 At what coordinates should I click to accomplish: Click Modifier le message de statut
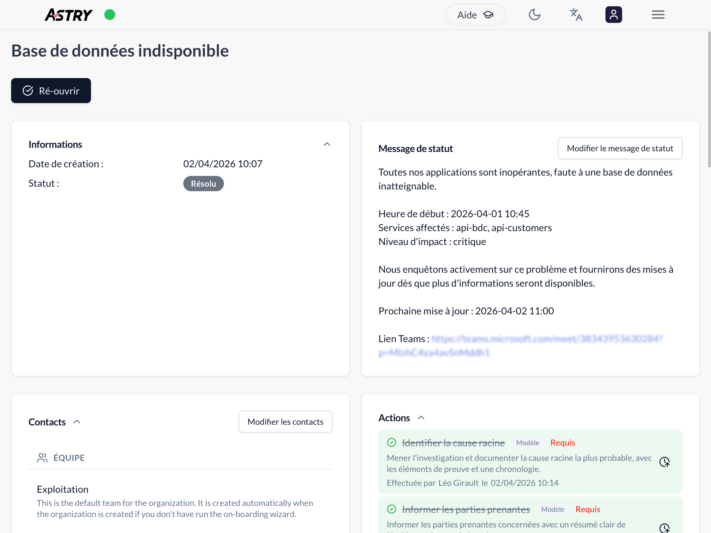click(x=620, y=149)
